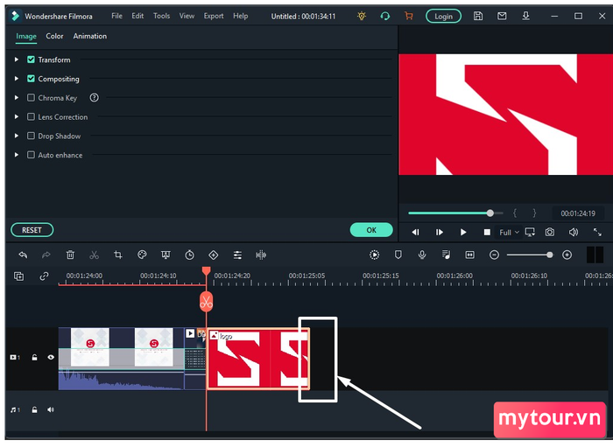The image size is (613, 447).
Task: Click the scissors split icon in toolbar
Action: pyautogui.click(x=94, y=255)
